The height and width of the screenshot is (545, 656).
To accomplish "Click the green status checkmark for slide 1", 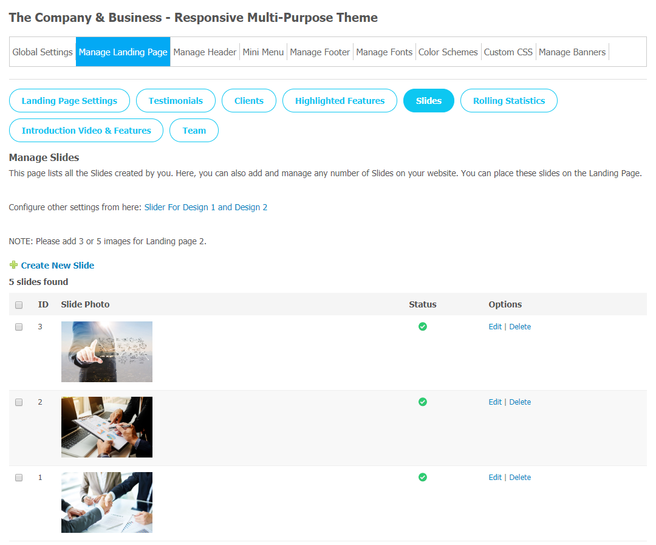I will [x=423, y=477].
